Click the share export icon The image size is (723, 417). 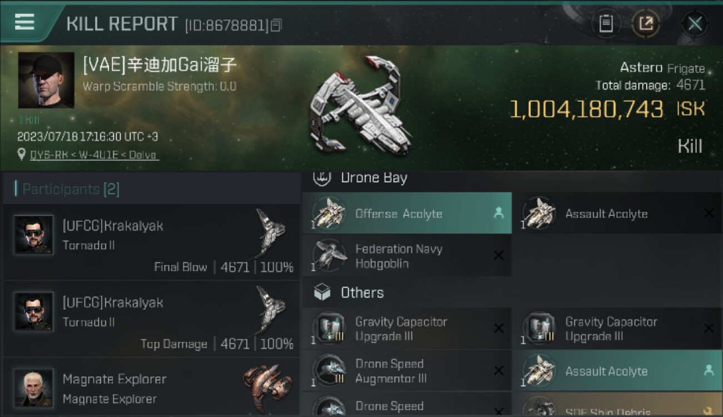[646, 23]
